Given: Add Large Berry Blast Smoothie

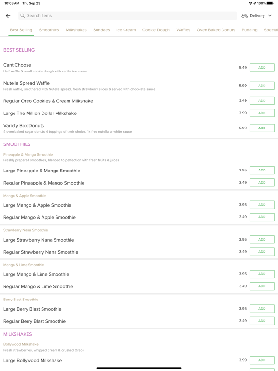Looking at the screenshot, I should click(x=262, y=309).
